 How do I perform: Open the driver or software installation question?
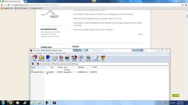pos(103,14)
